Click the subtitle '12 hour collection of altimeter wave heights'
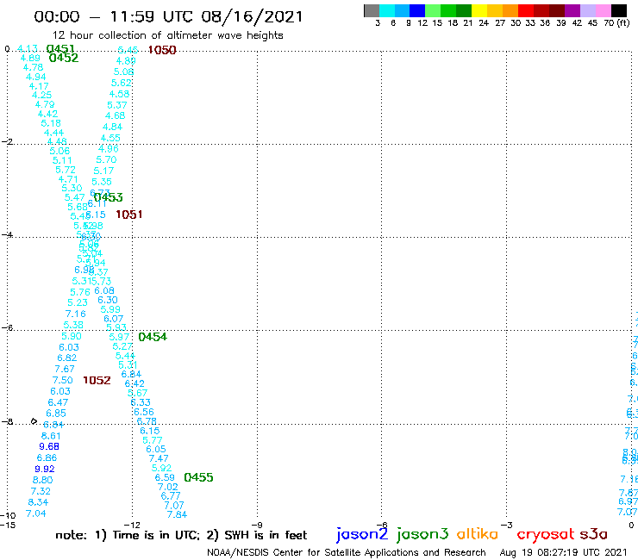 pos(167,35)
